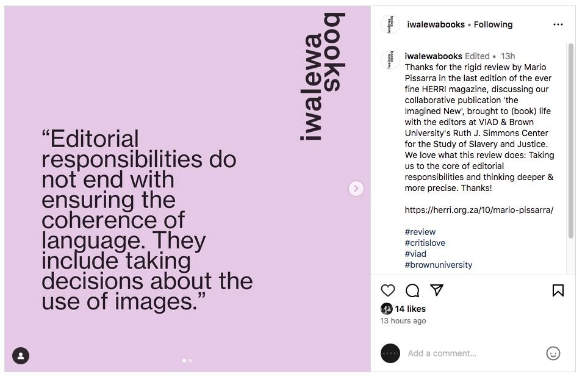Open the #critislove hashtag
Image resolution: width=585 pixels, height=382 pixels.
425,243
